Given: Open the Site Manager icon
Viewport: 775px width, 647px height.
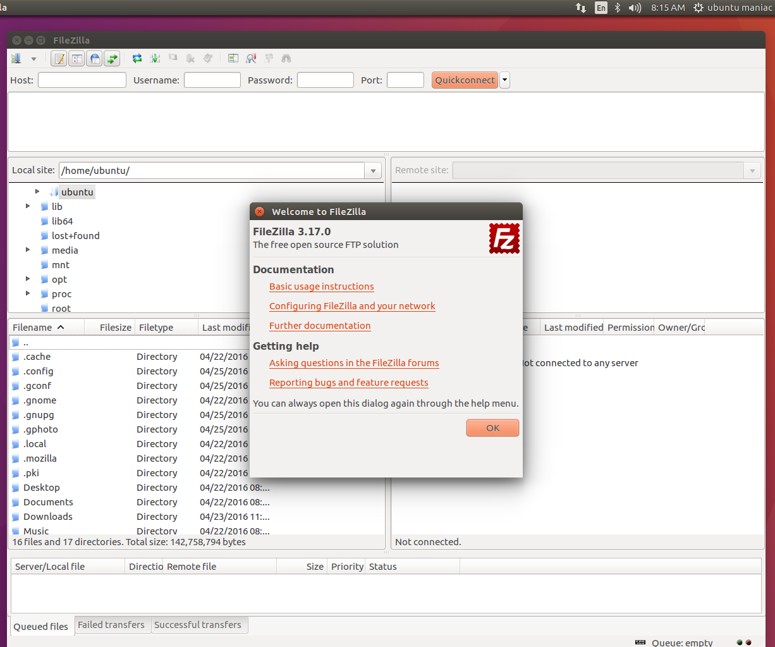Looking at the screenshot, I should tap(16, 58).
